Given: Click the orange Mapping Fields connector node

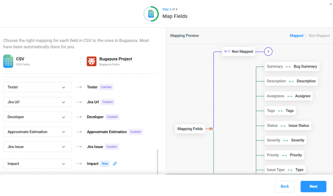Looking at the screenshot, I should 210,129.
